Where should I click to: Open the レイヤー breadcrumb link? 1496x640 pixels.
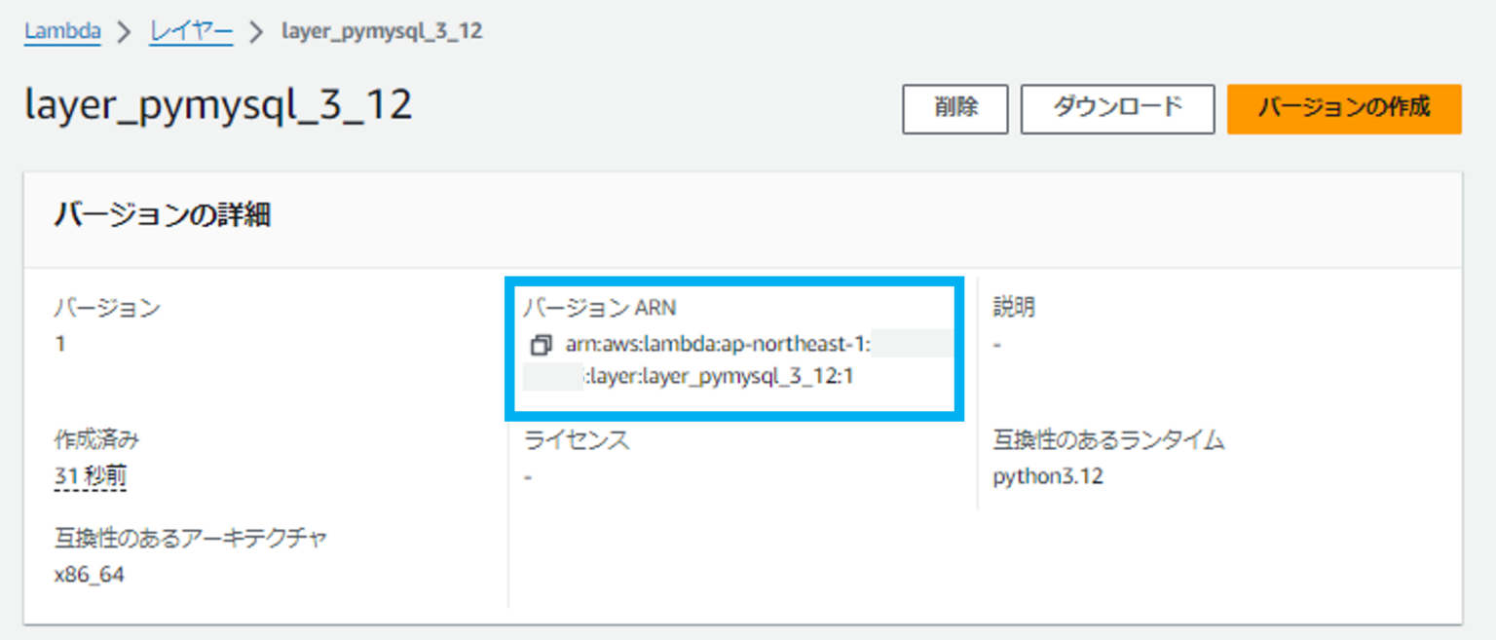(x=191, y=31)
